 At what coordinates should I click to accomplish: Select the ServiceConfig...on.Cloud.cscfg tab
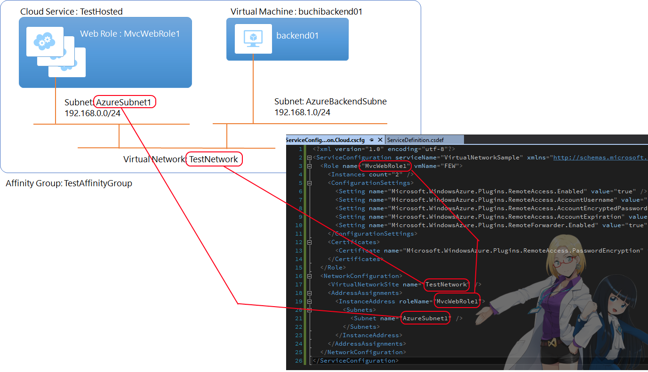point(325,140)
